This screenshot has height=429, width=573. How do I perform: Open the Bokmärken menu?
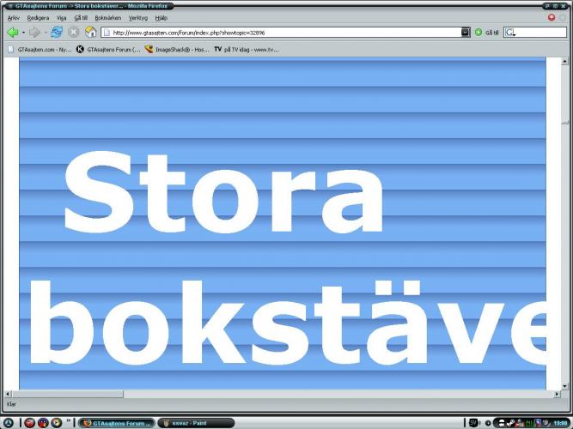107,17
